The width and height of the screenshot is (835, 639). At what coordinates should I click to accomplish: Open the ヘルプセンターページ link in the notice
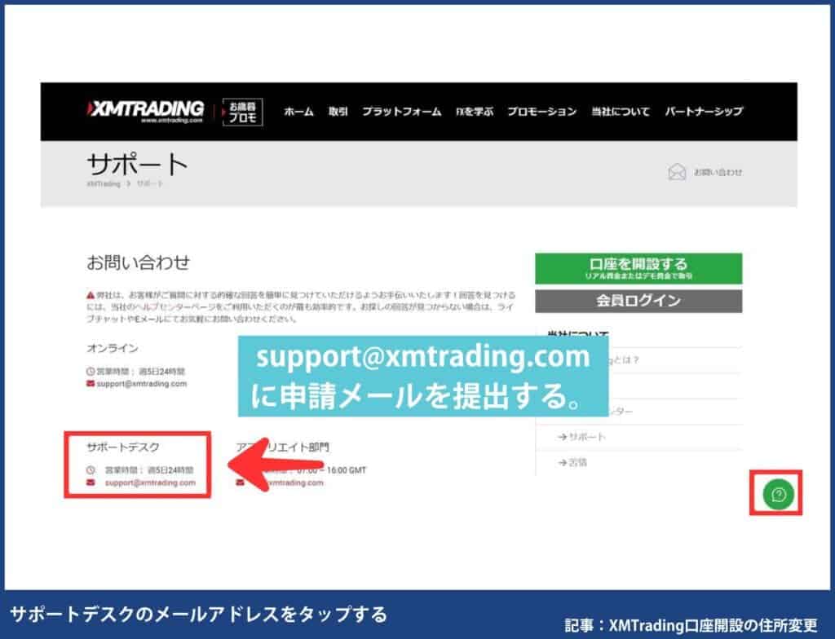coord(175,307)
